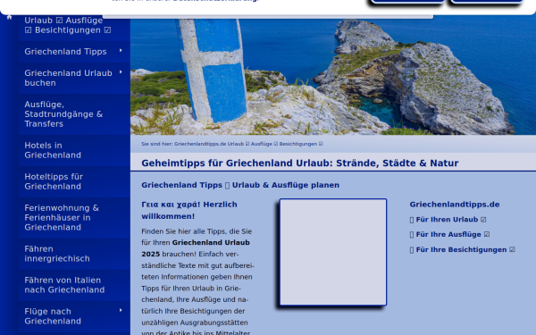
Task: Click the Geheimtipps für Griechenland Urlaub heading
Action: [x=300, y=163]
